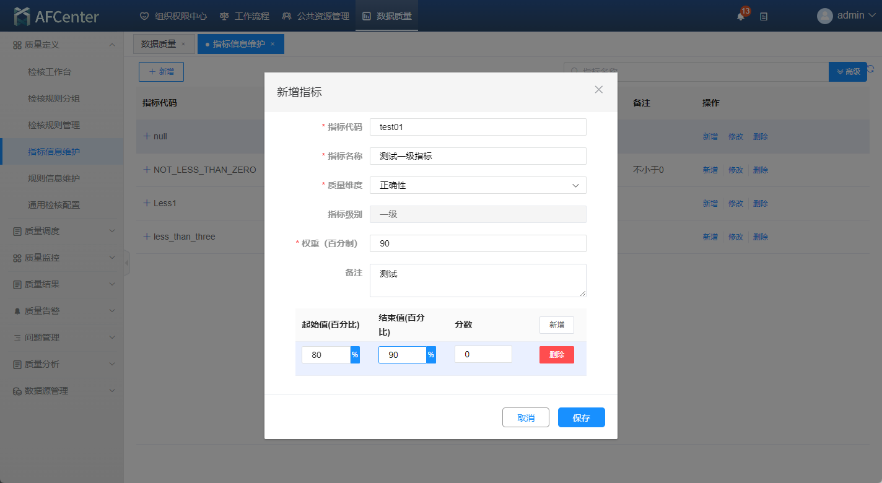The height and width of the screenshot is (483, 882).
Task: Click the red 删除 button in score row
Action: (556, 355)
